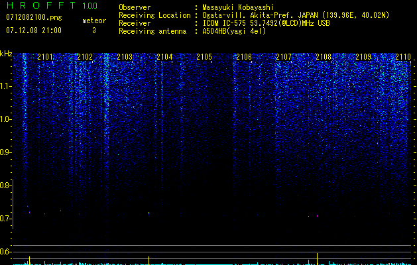This screenshot has height=265, width=417.
Task: Click the Receiving Location label
Action: (154, 15)
